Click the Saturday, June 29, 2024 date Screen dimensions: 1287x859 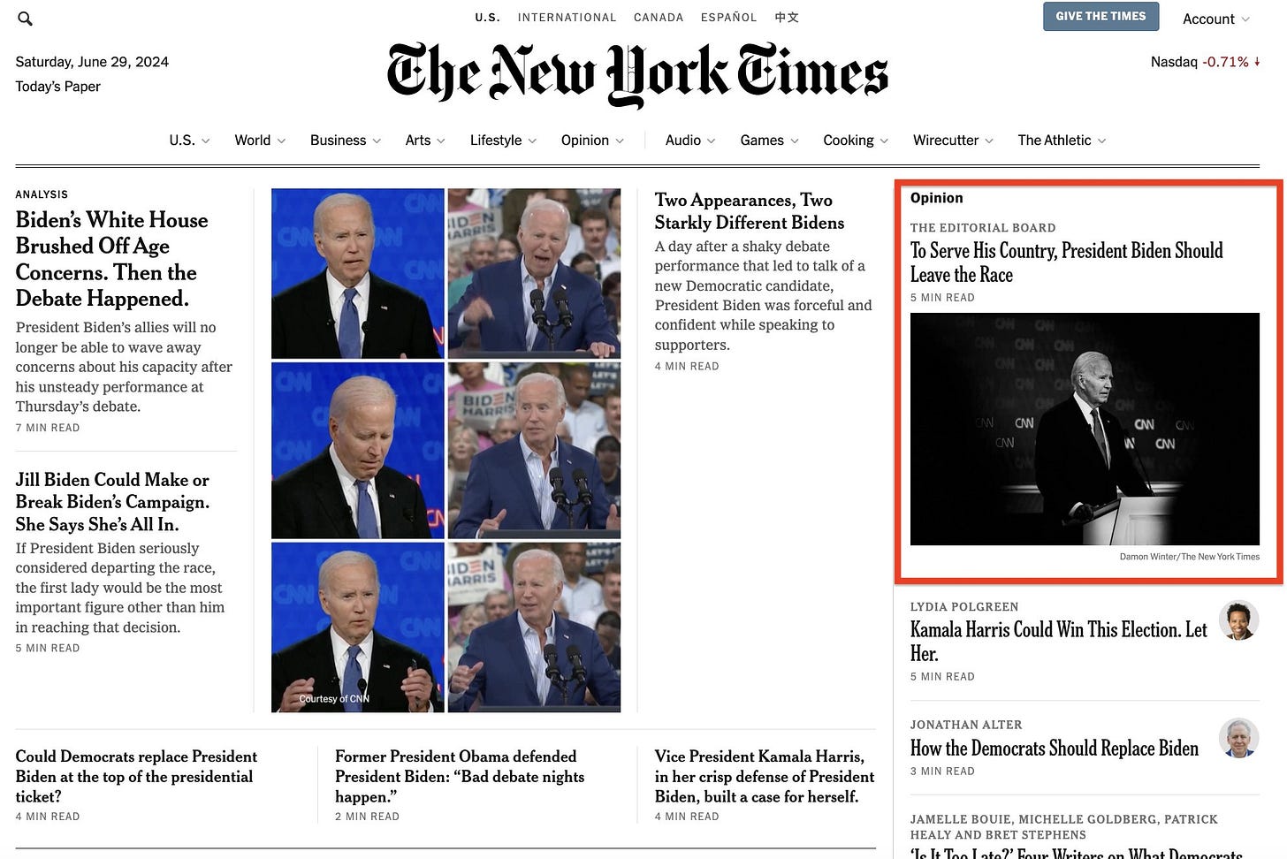click(x=92, y=62)
